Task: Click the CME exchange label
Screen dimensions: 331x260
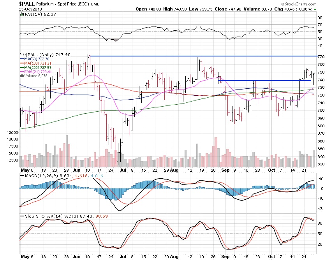Action: 95,4
